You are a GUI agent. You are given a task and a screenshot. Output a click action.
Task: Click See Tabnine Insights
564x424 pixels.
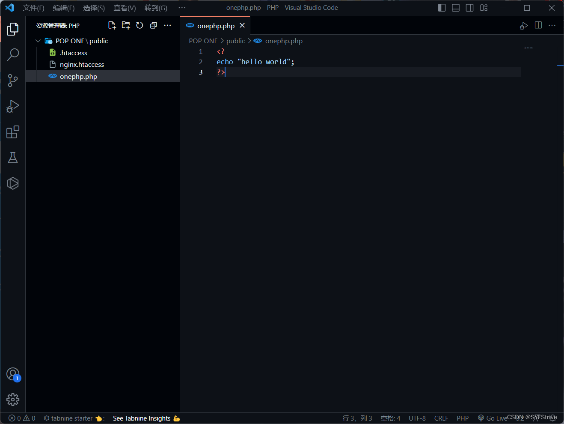146,418
